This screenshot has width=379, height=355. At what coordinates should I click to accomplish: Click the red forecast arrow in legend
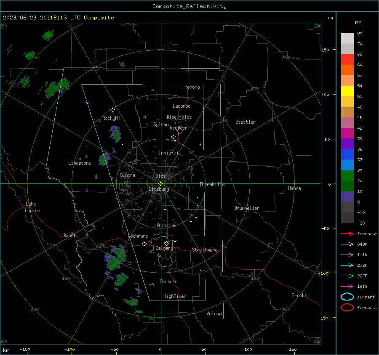347,233
